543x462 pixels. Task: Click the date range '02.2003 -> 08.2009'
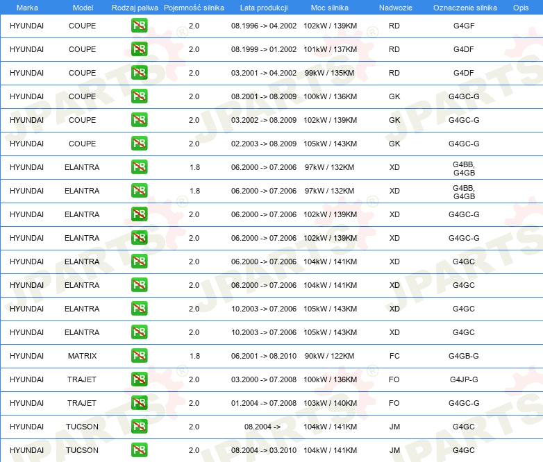point(264,144)
